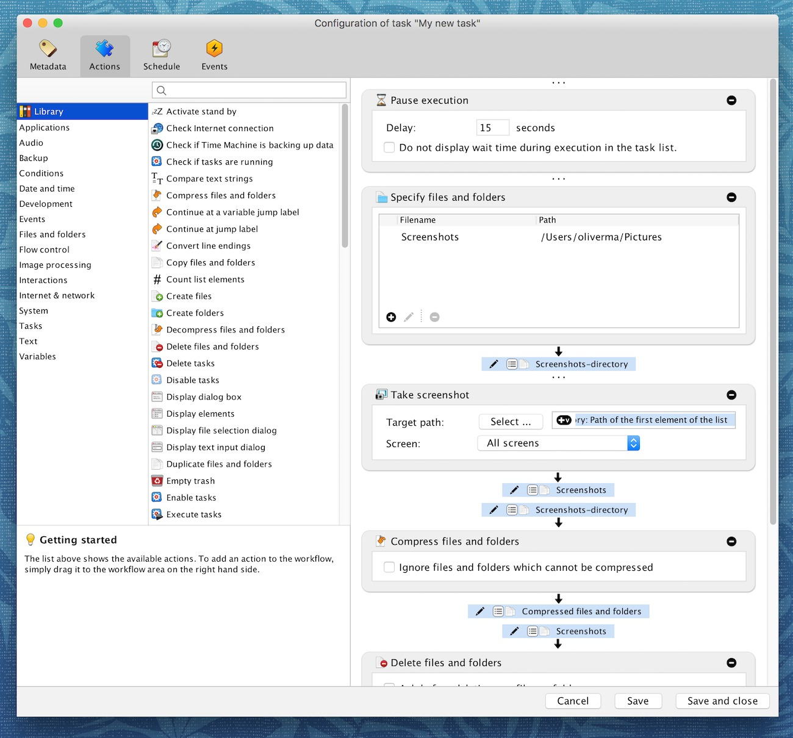Select the Empty trash action icon
The image size is (793, 738).
coord(157,481)
